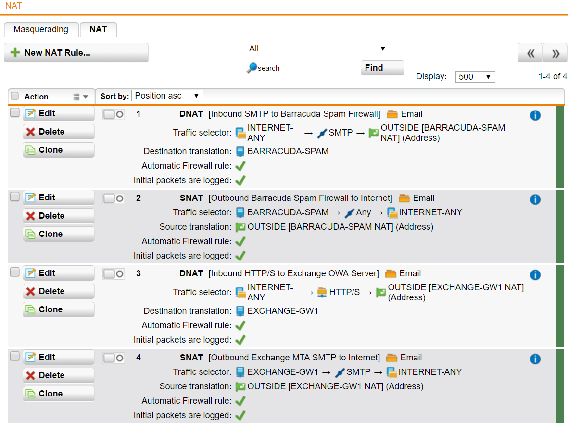Clone NAT rule 4
Viewport: 568px width, 433px height.
(x=59, y=394)
